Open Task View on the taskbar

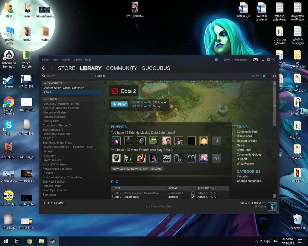(x=17, y=241)
